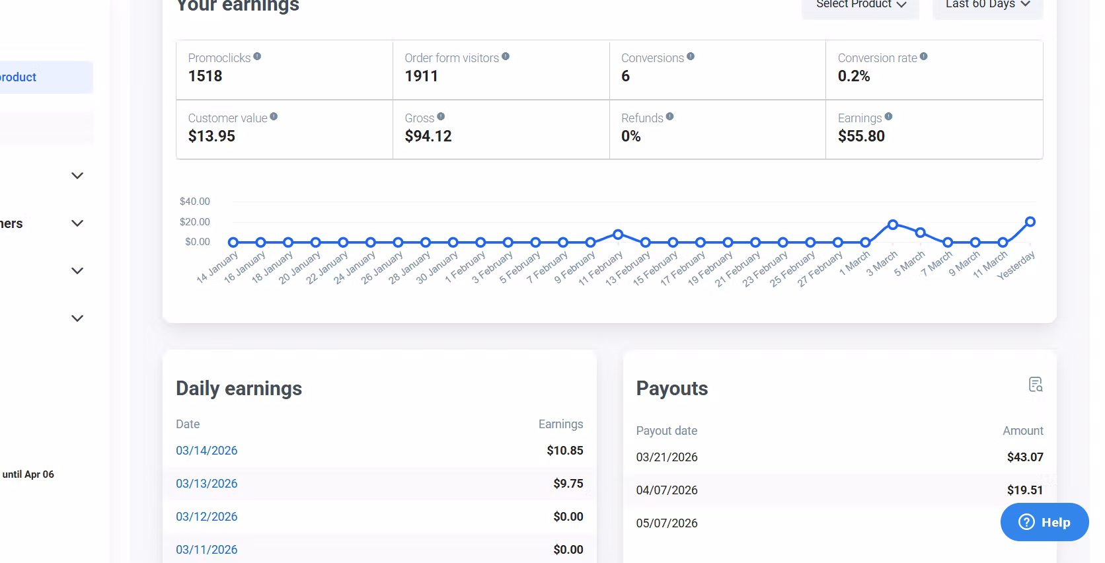Click the info icon beside Earnings

(888, 117)
